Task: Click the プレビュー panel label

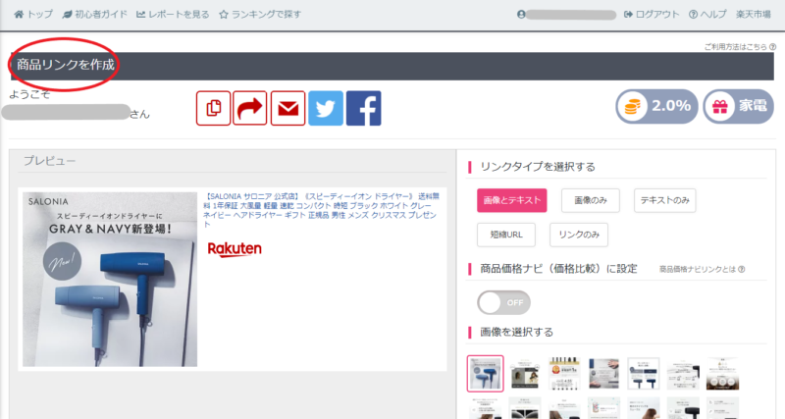Action: 50,161
